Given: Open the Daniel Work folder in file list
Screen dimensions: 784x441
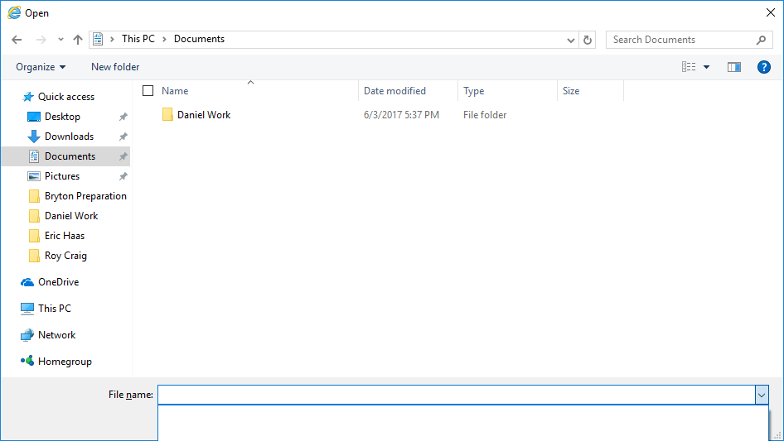Looking at the screenshot, I should pyautogui.click(x=204, y=115).
